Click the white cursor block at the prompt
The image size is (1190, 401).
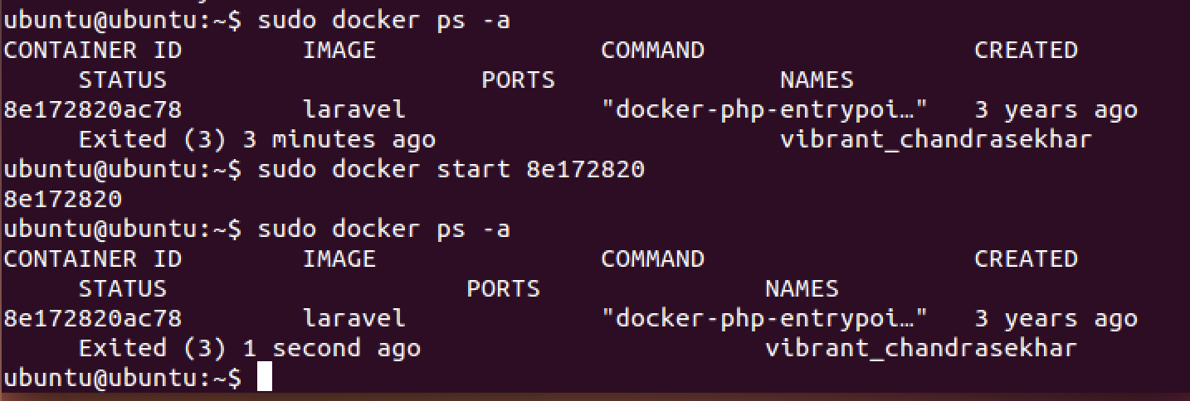pos(265,377)
